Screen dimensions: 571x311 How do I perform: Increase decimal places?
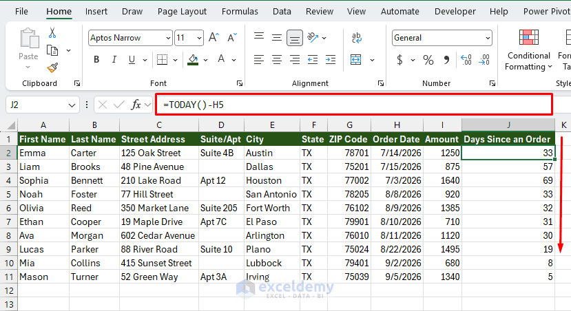click(x=466, y=60)
